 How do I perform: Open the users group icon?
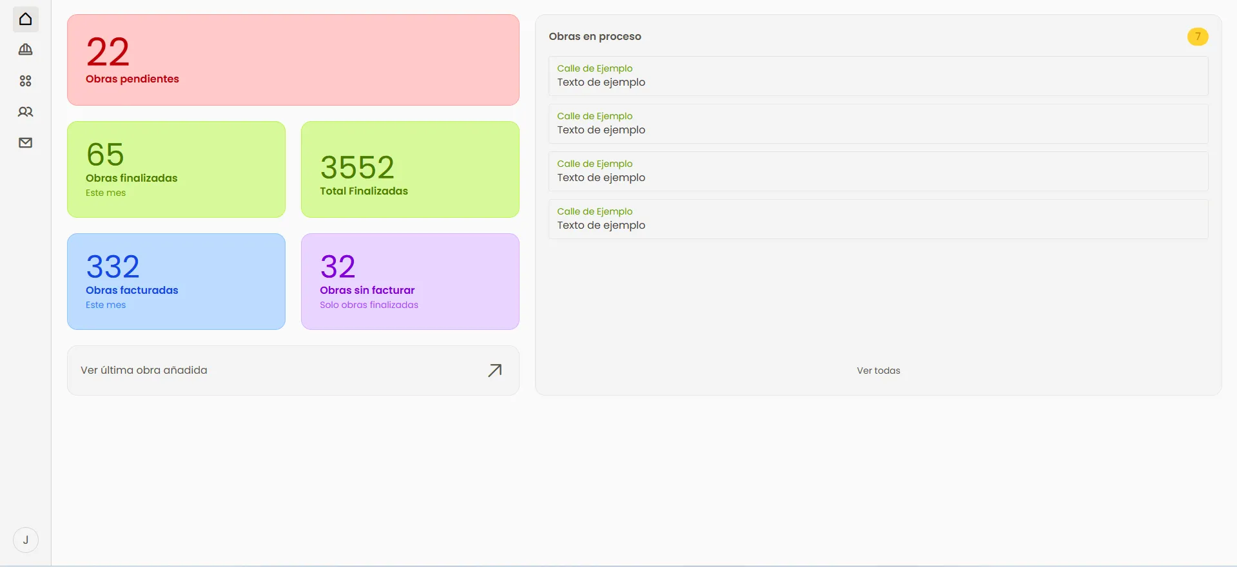26,112
